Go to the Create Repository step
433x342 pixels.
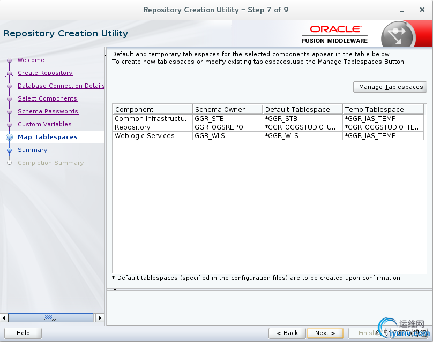(45, 73)
